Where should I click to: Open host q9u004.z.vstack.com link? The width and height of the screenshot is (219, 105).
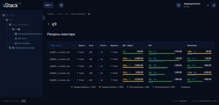(x=60, y=73)
